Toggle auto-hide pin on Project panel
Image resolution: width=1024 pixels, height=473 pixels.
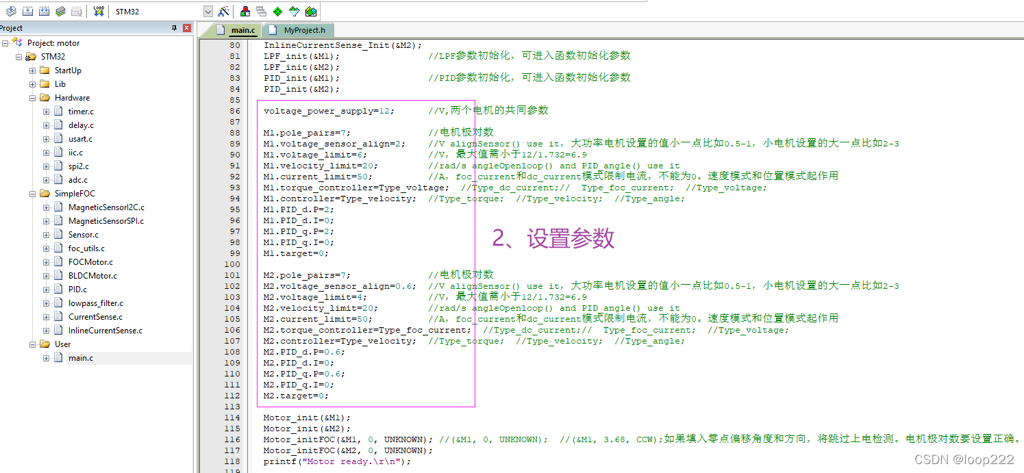174,28
